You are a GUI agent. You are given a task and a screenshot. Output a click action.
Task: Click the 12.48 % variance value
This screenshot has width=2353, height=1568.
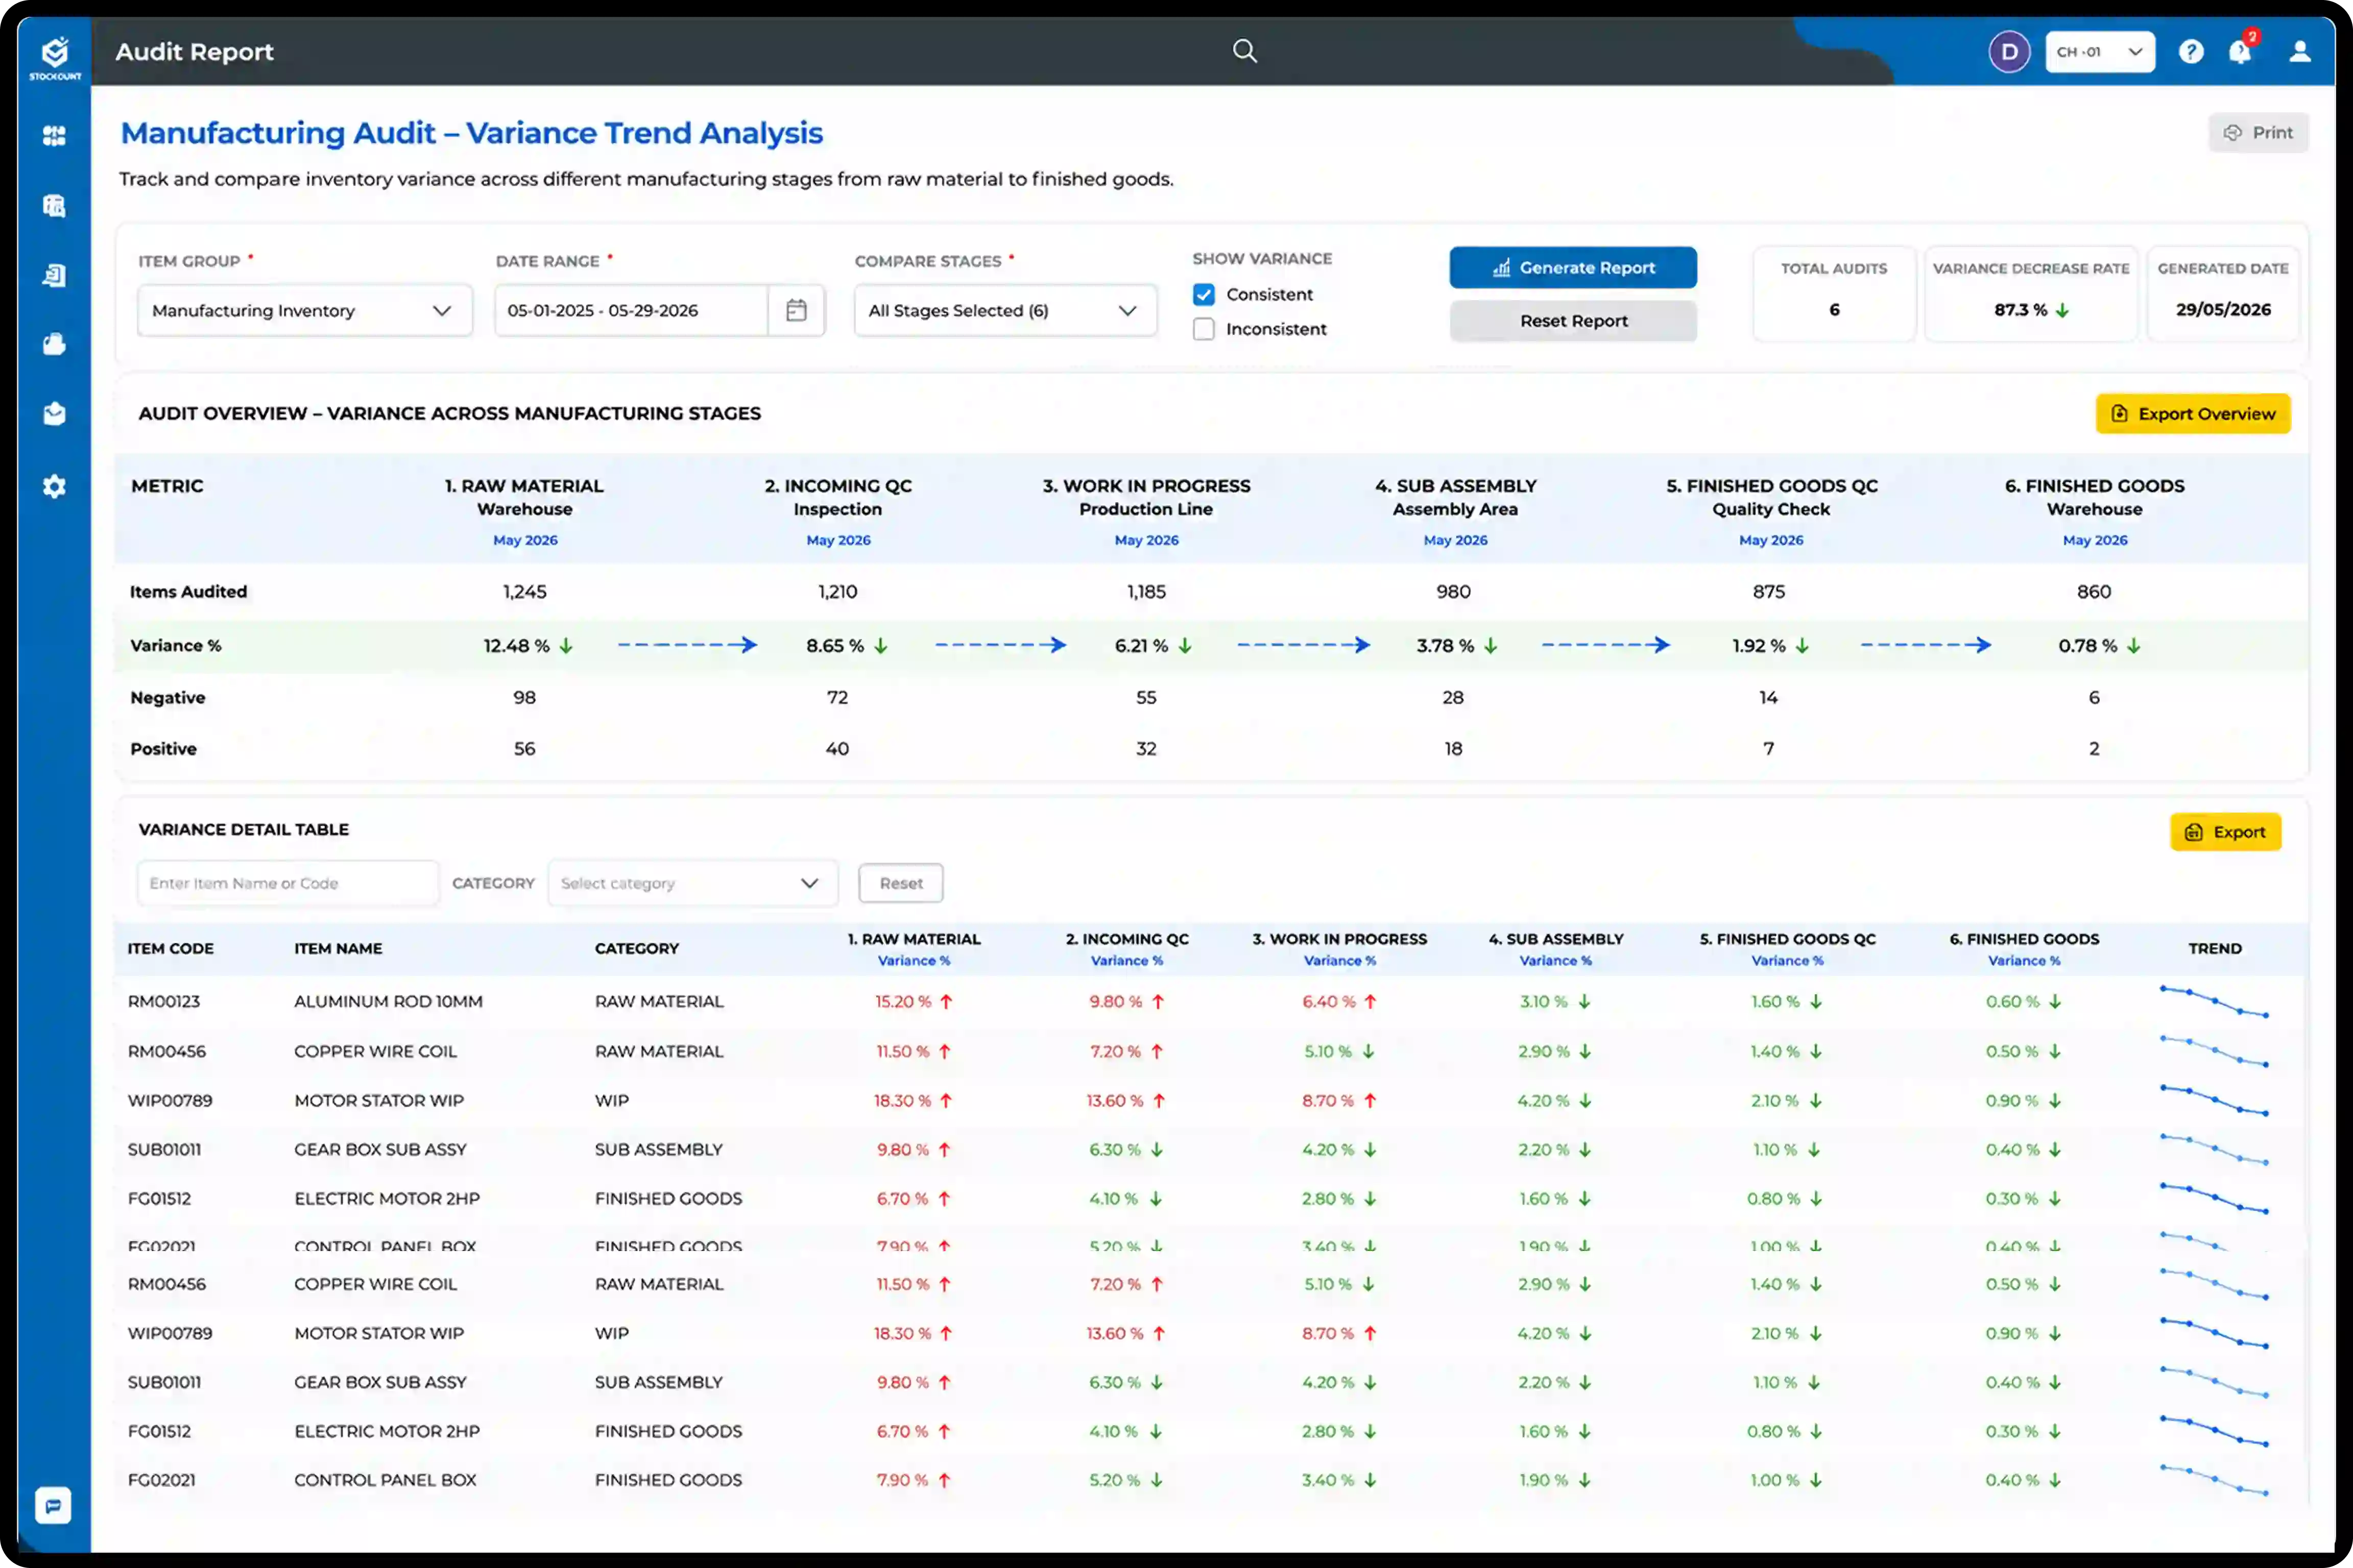point(516,646)
